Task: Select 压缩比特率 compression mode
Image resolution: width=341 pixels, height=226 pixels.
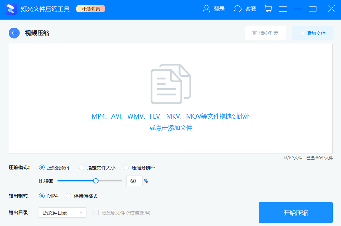Action: pos(55,168)
